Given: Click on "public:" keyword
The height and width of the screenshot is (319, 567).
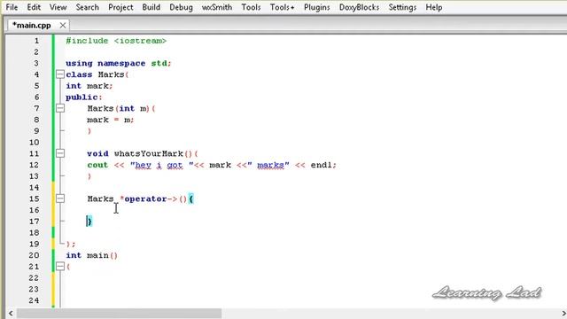Looking at the screenshot, I should (84, 97).
